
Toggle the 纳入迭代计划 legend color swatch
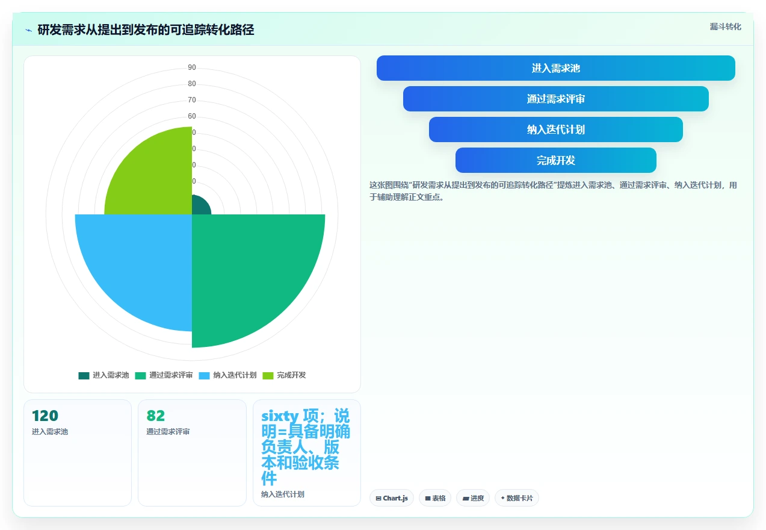coord(205,375)
